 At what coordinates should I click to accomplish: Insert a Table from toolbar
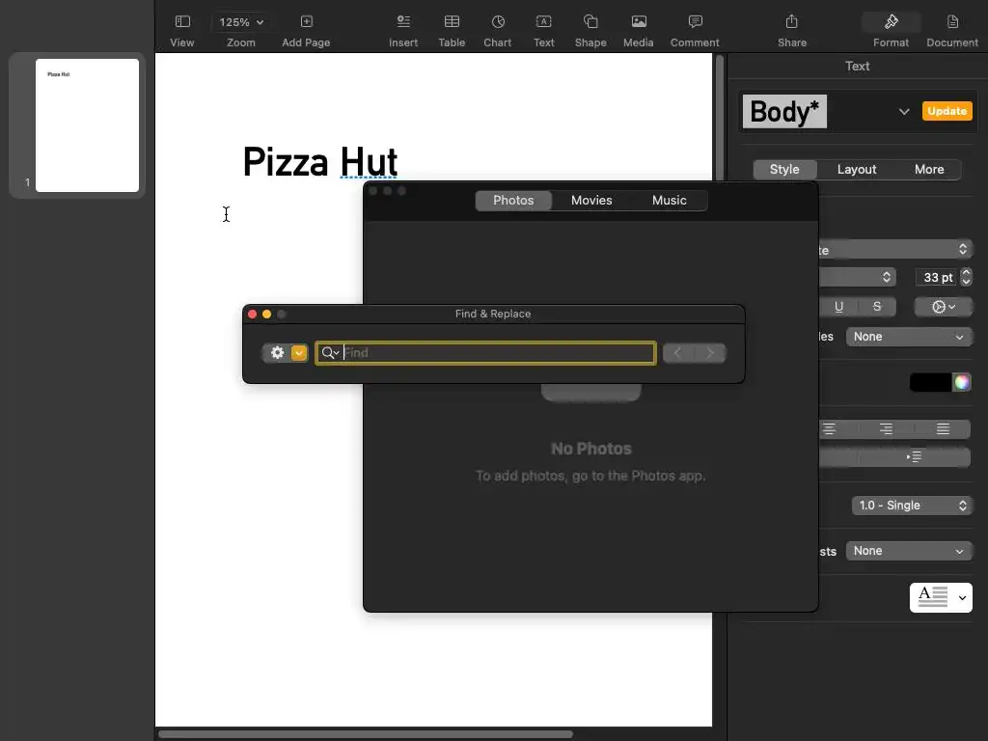(452, 22)
